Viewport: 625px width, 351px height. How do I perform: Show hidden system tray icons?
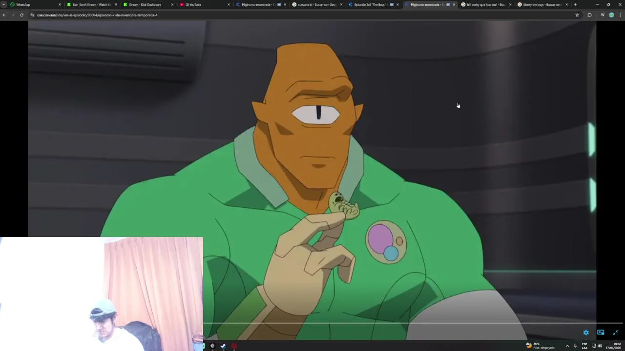click(567, 346)
